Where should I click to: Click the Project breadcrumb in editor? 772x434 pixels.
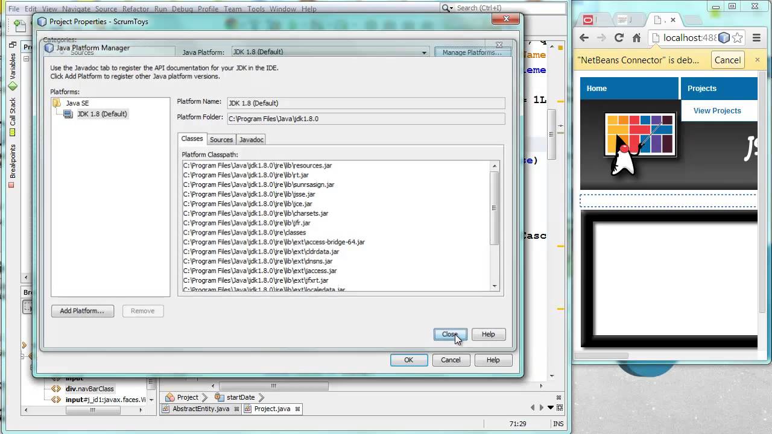coord(188,397)
